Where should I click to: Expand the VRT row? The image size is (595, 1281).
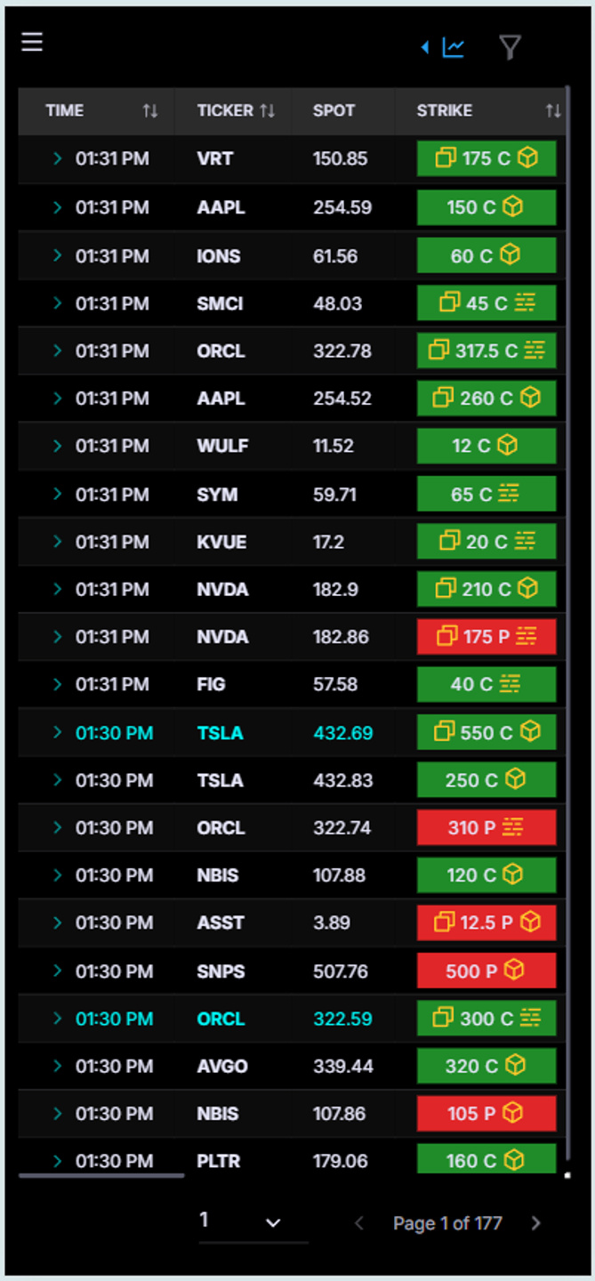pyautogui.click(x=58, y=159)
